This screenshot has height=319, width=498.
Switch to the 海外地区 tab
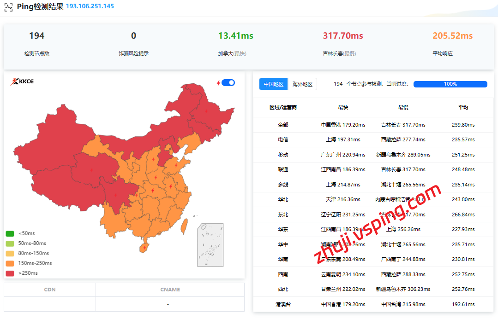tap(303, 84)
